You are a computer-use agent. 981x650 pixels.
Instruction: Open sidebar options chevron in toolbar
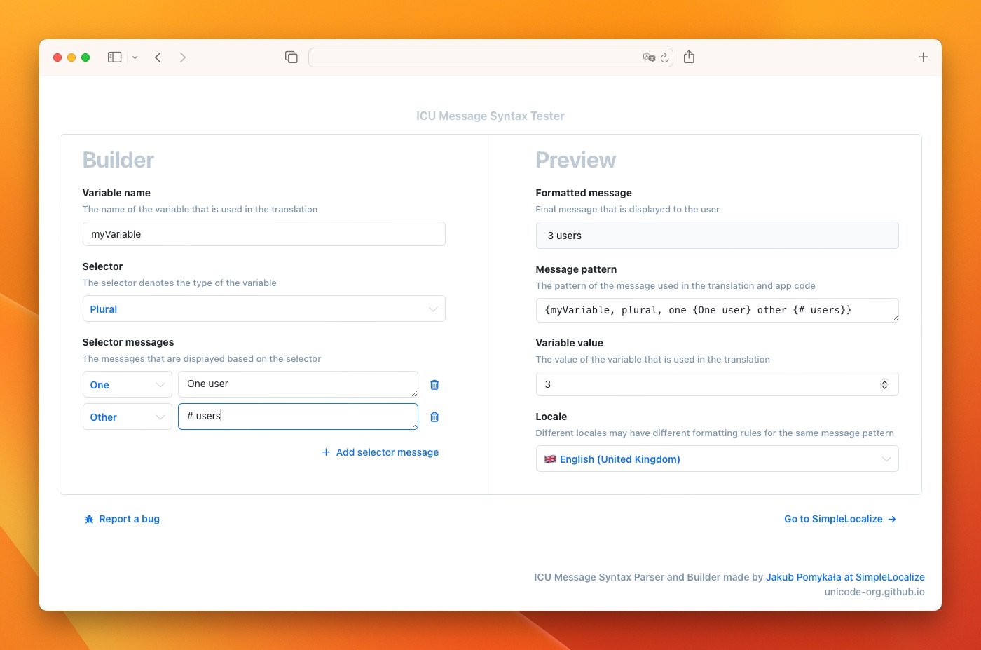pyautogui.click(x=135, y=57)
